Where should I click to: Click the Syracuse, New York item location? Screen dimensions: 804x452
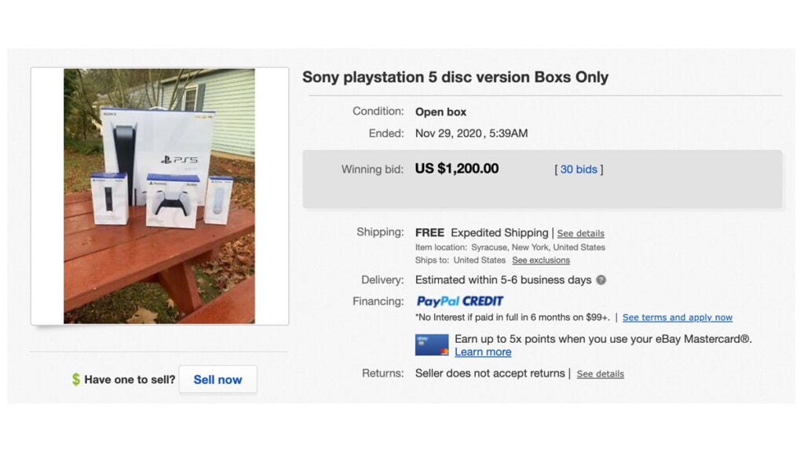point(538,247)
